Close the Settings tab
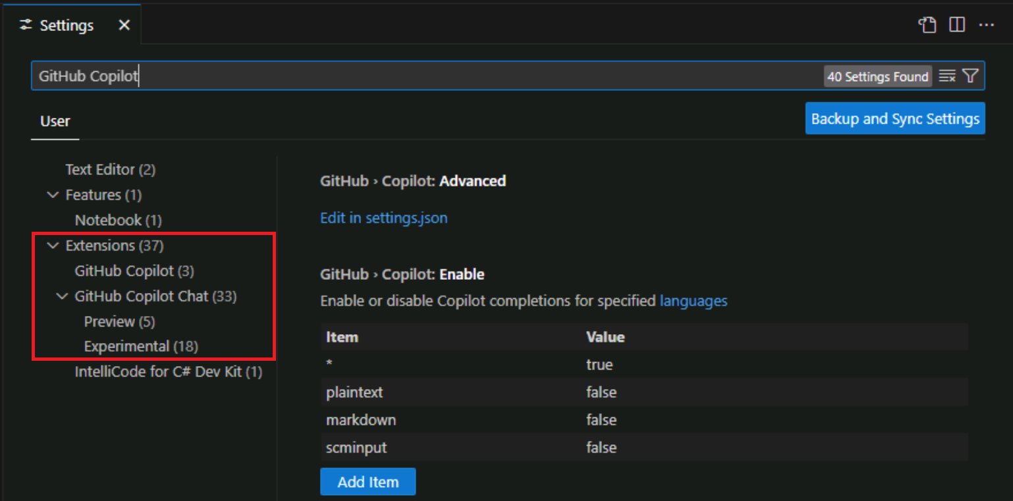Image resolution: width=1013 pixels, height=501 pixels. pos(124,25)
